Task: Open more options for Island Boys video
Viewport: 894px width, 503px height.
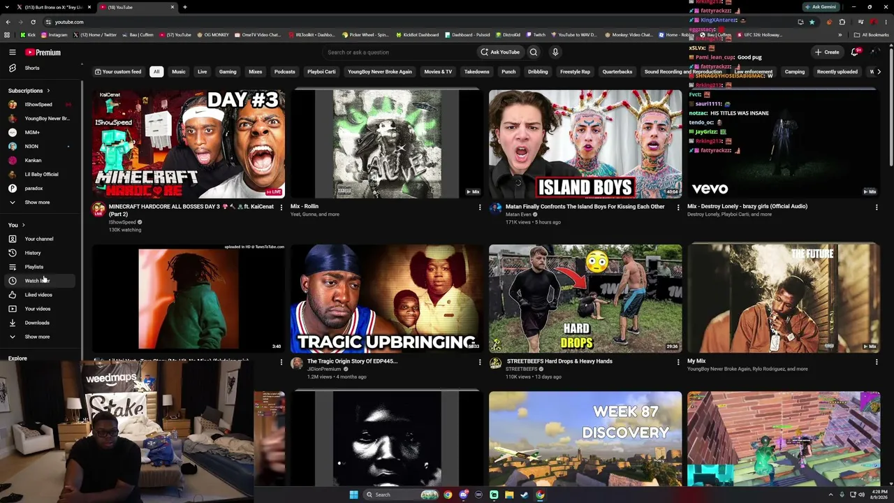Action: point(678,207)
